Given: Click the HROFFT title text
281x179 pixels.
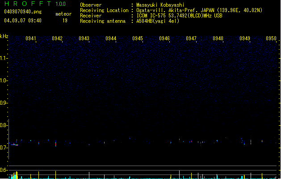Looking at the screenshot, I should click(x=28, y=4).
